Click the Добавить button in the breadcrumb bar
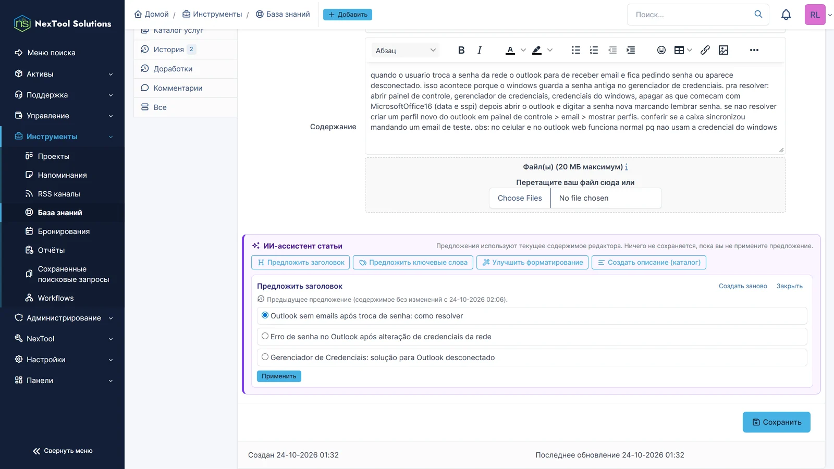Image resolution: width=834 pixels, height=469 pixels. click(348, 15)
